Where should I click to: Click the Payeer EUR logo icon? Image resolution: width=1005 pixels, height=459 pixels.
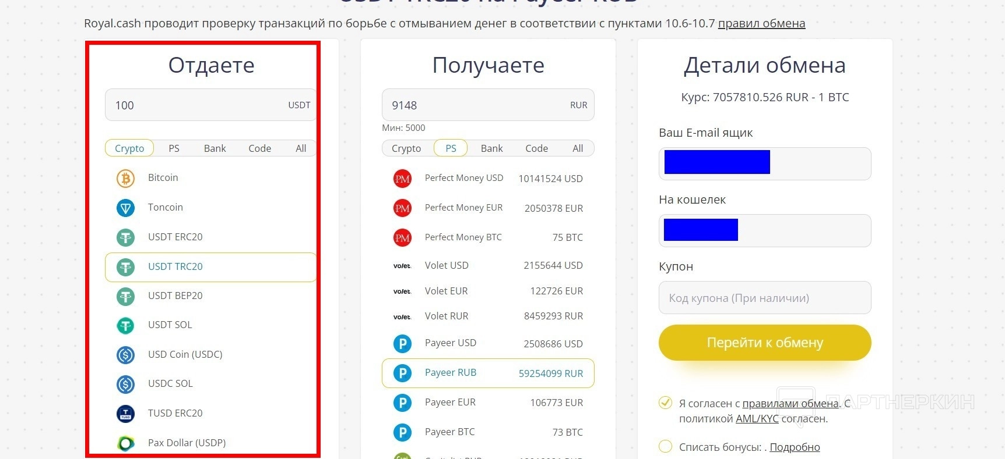click(402, 403)
